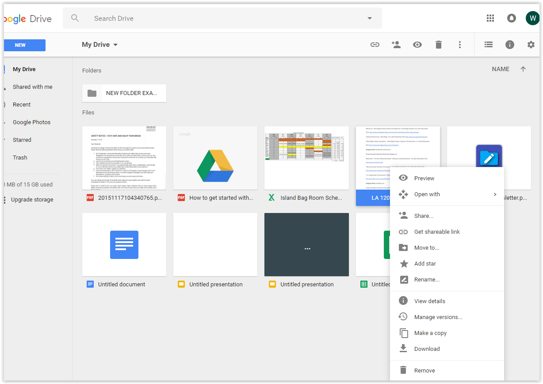Click the file name How to get started with...

tap(221, 198)
